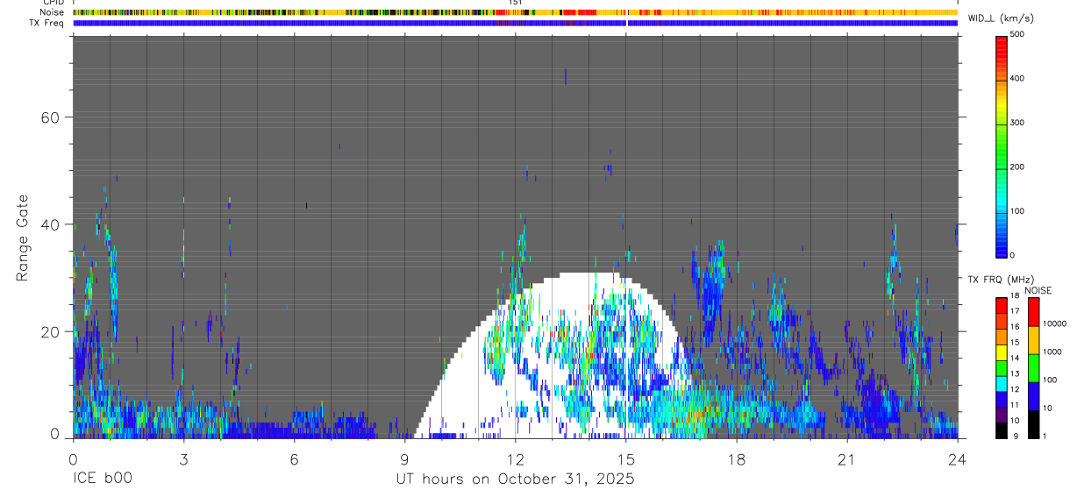Image resolution: width=1077 pixels, height=497 pixels.
Task: Click the cyan 12-13 MHz TX frequency swatch
Action: pyautogui.click(x=1001, y=382)
